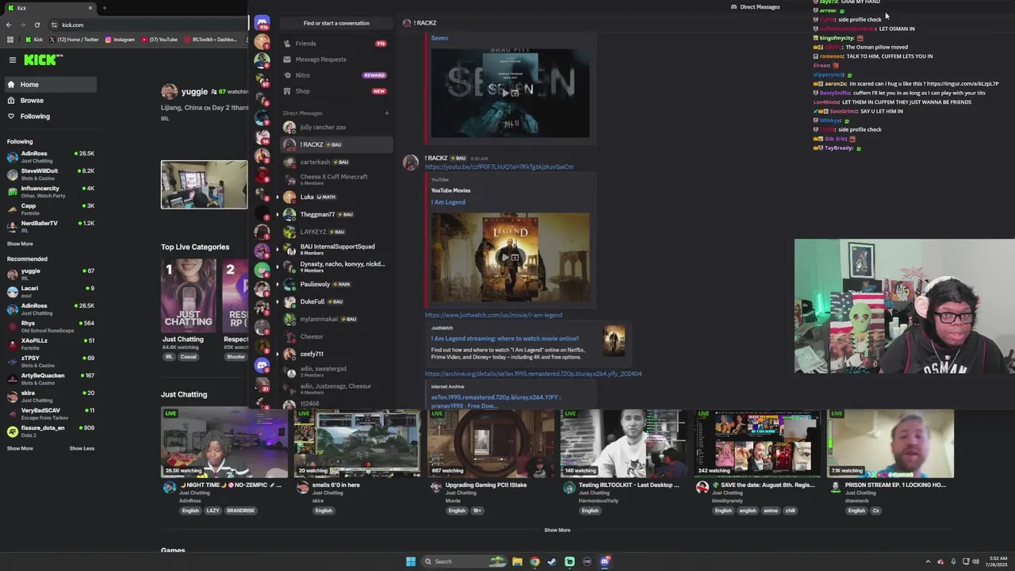The width and height of the screenshot is (1015, 571).
Task: Go to Kick Home in sidebar
Action: 51,85
